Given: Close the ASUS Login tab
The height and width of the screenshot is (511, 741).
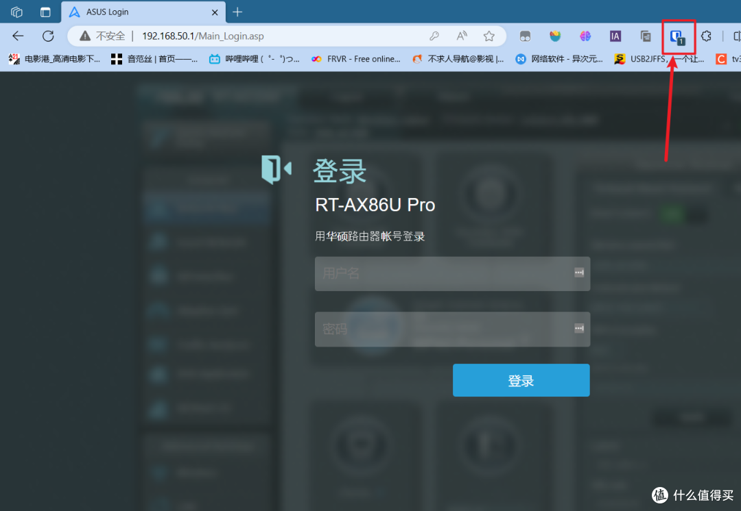Looking at the screenshot, I should (x=215, y=12).
